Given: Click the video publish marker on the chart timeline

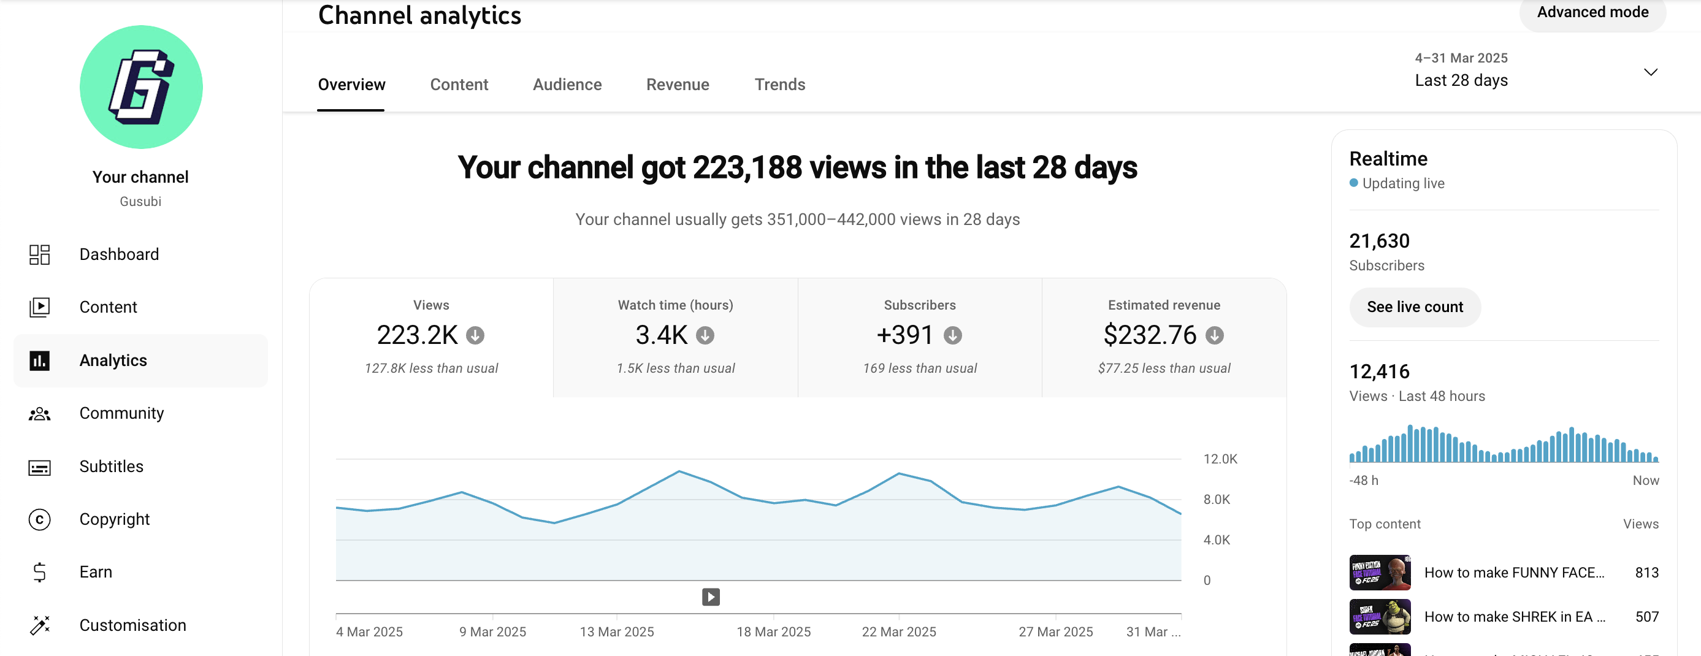Looking at the screenshot, I should coord(711,597).
